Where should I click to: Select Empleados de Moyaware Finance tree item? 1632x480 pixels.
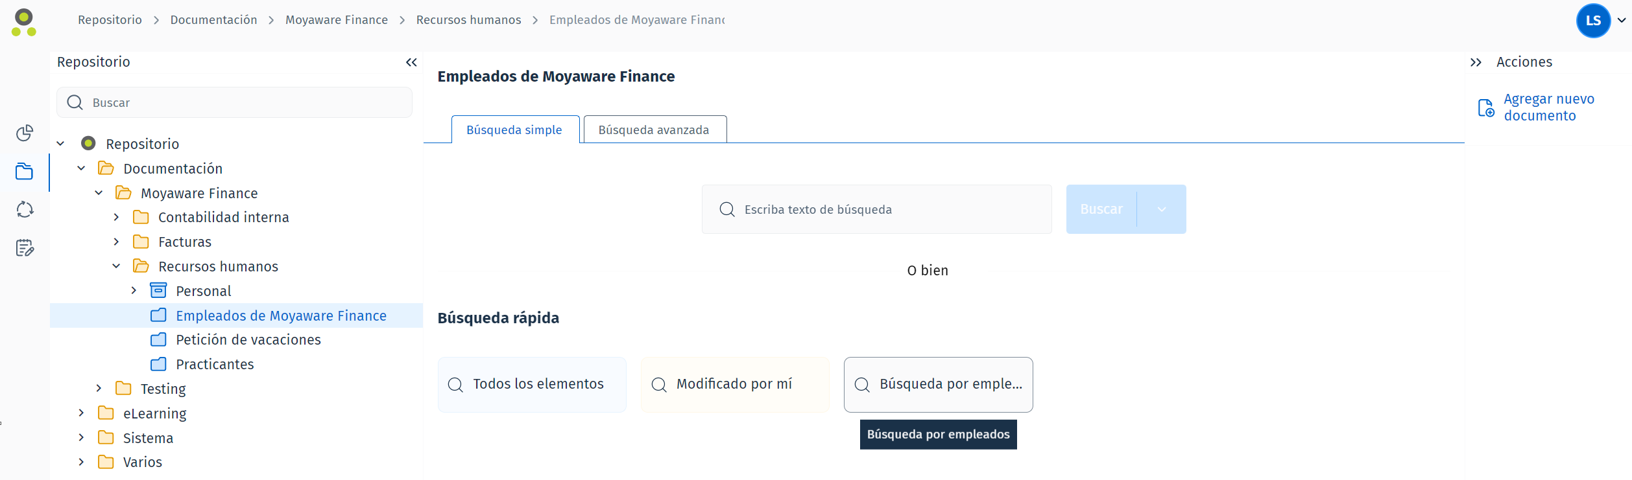coord(236,315)
